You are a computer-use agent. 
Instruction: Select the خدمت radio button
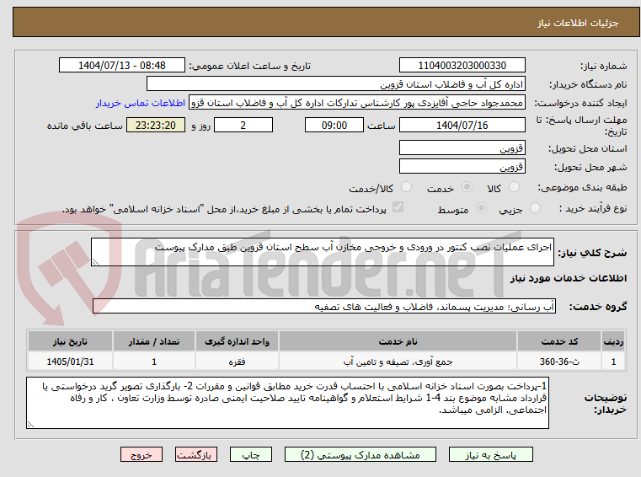(467, 187)
